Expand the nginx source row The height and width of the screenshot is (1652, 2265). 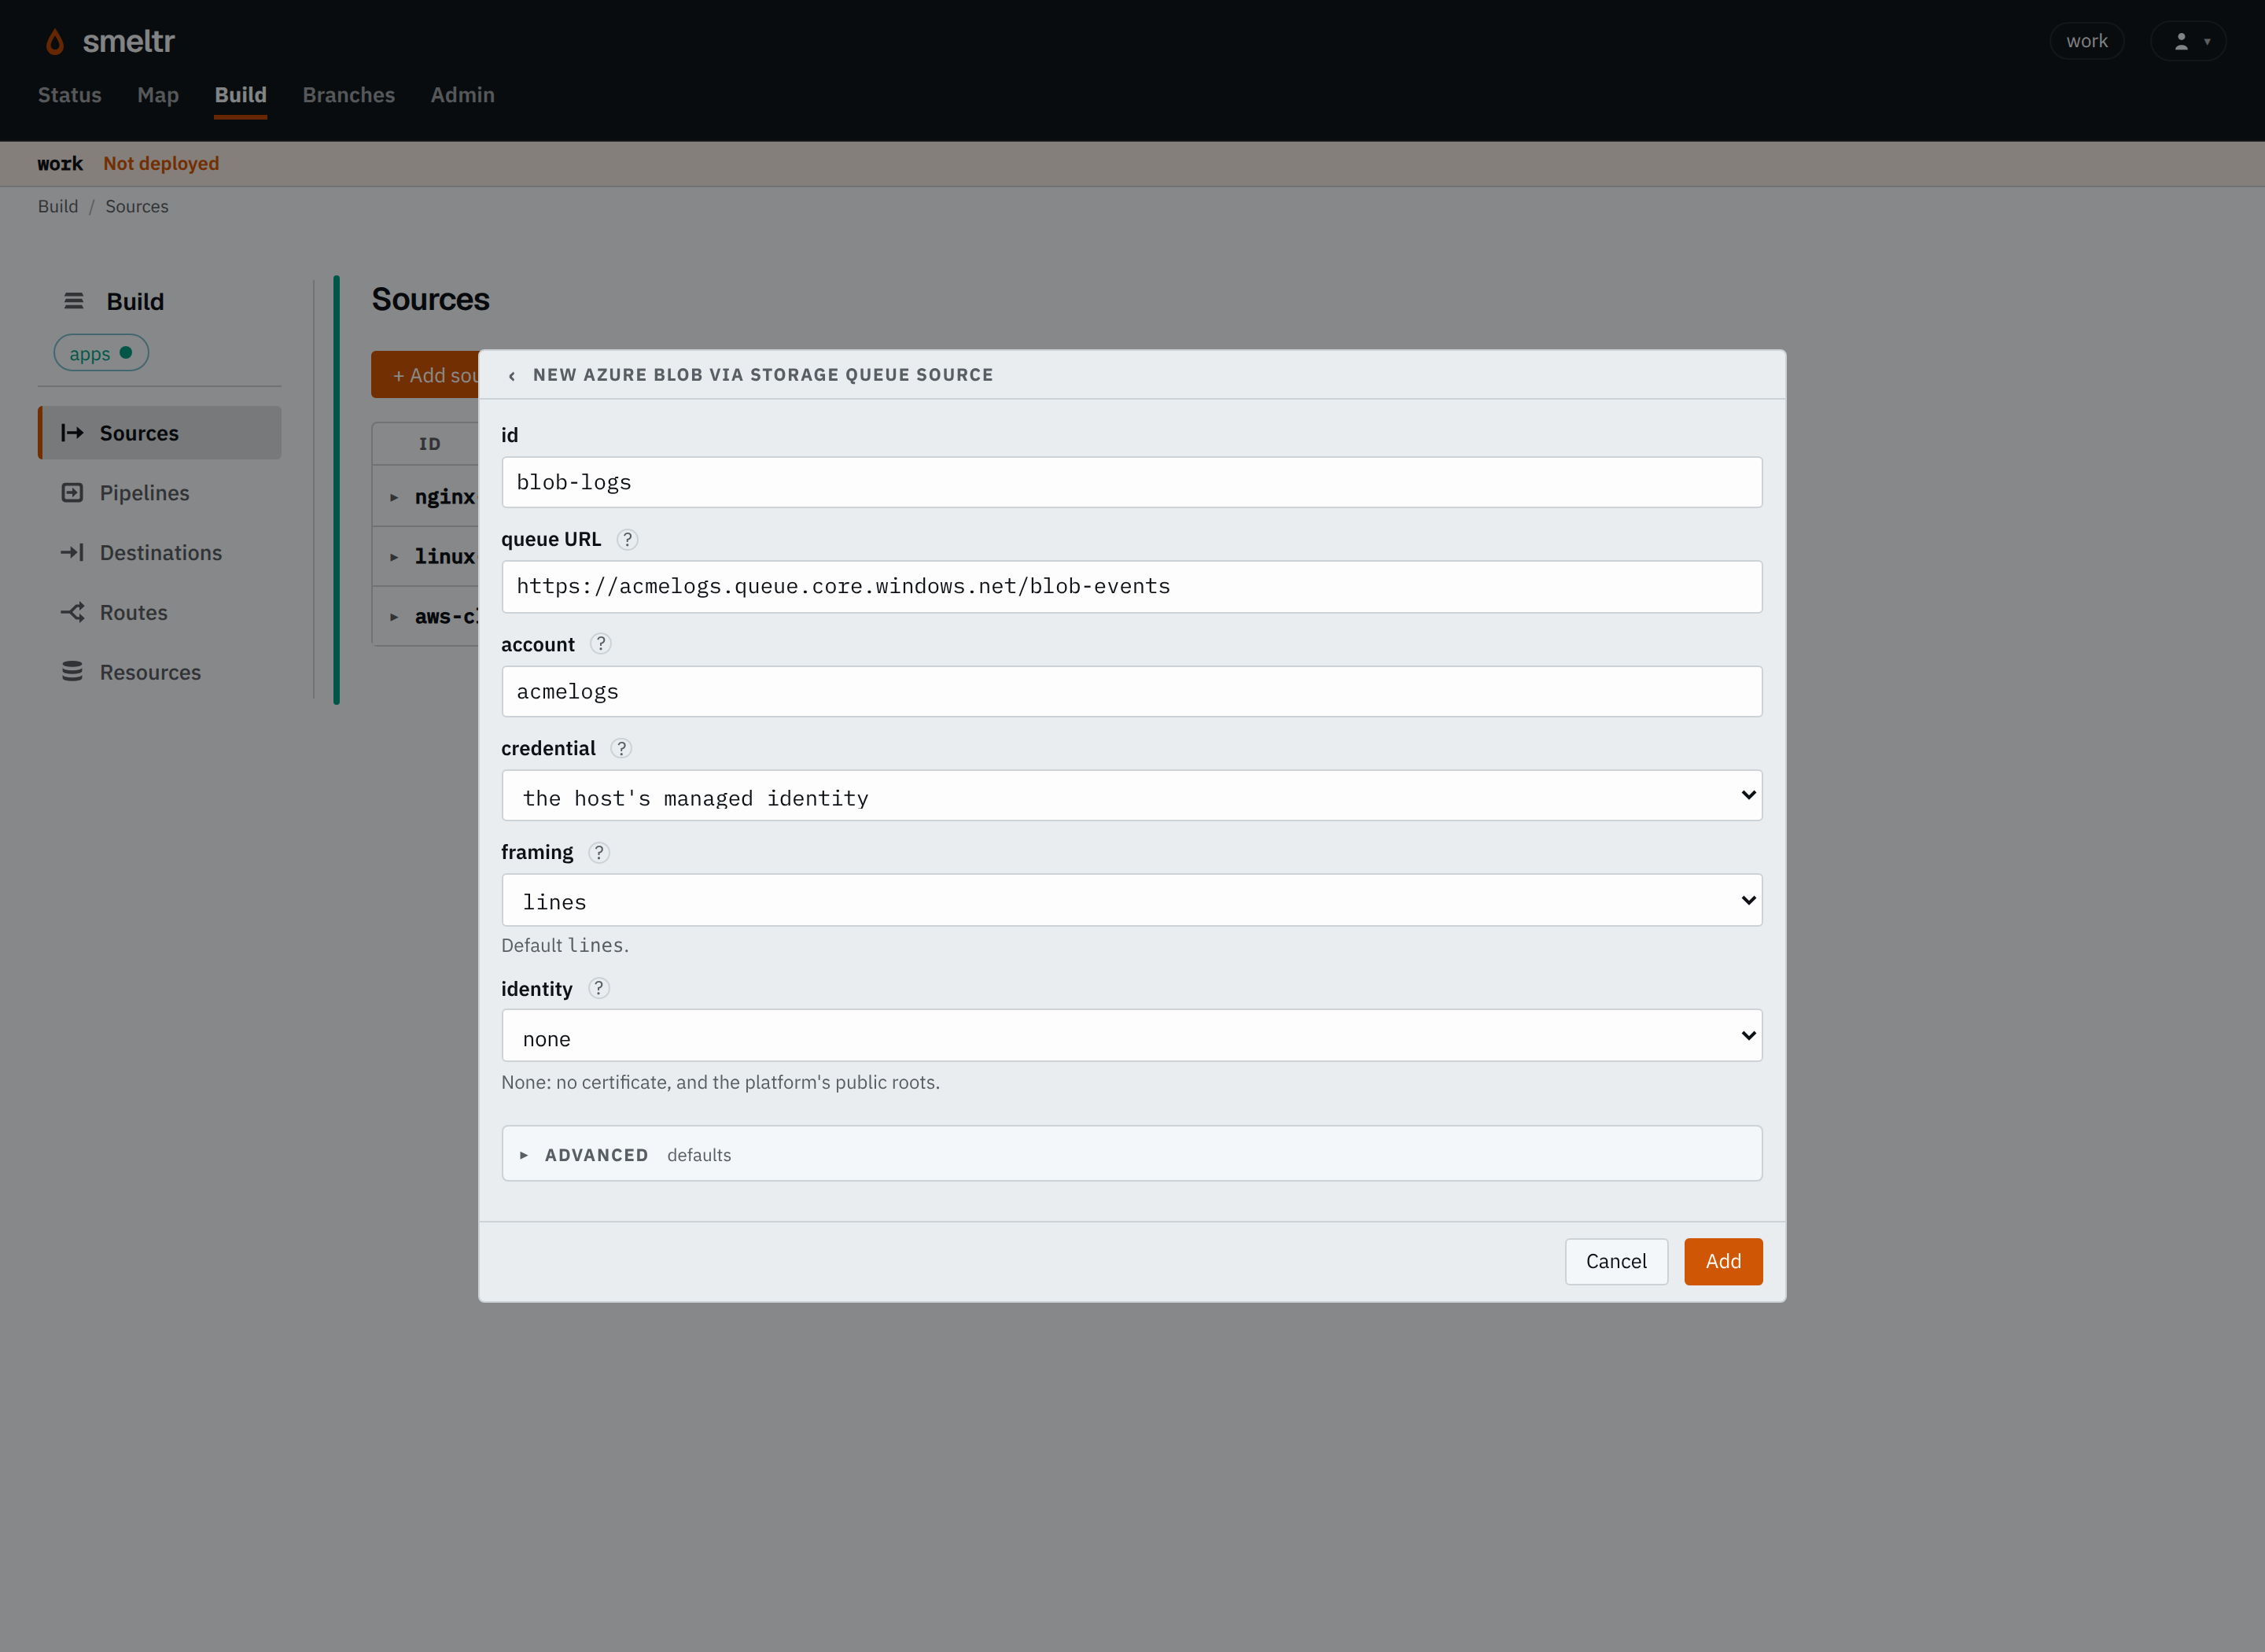(394, 497)
